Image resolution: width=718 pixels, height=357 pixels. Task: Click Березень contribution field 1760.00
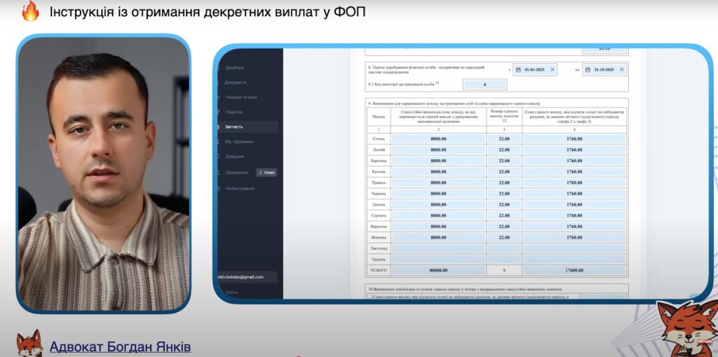pyautogui.click(x=574, y=161)
